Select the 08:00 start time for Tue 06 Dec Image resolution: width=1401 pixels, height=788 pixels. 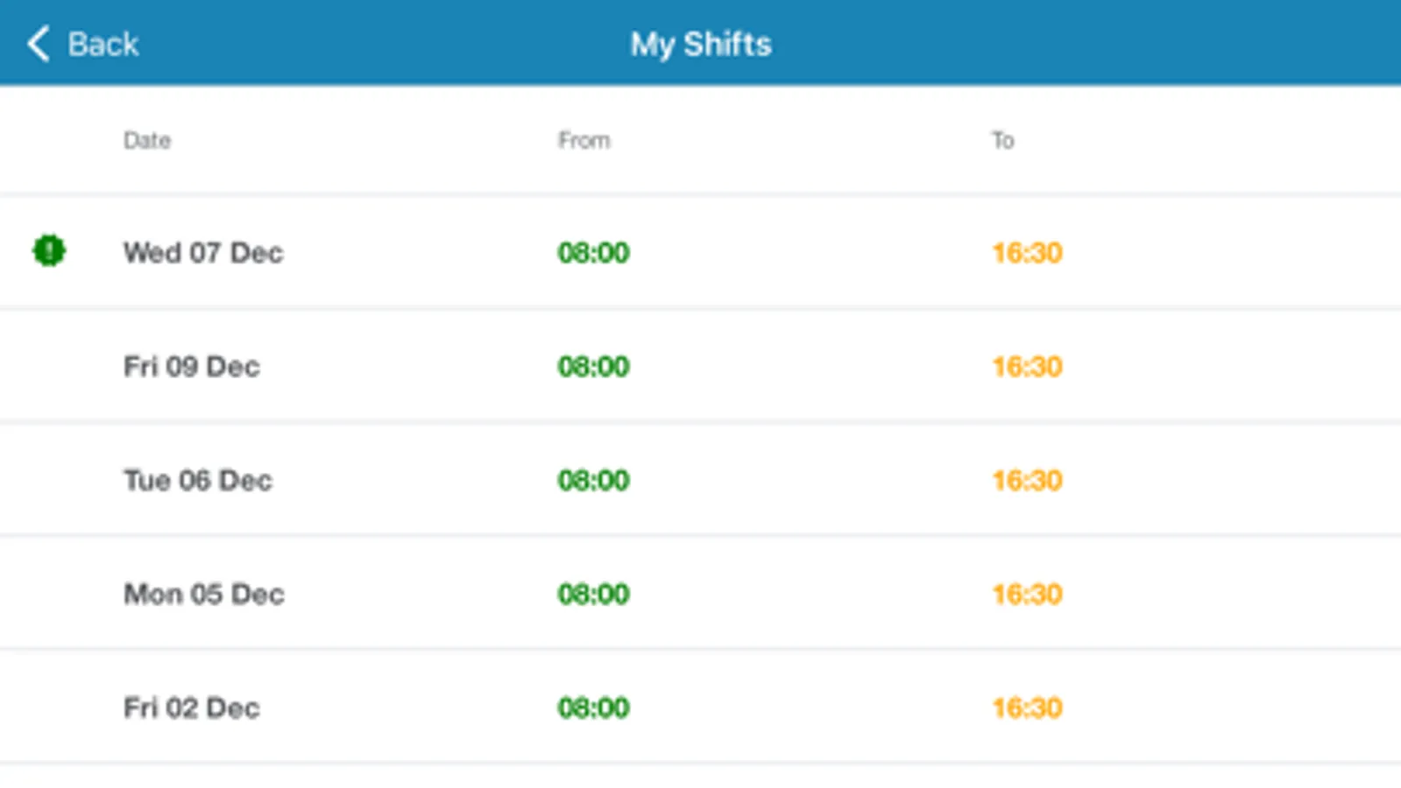(x=594, y=480)
